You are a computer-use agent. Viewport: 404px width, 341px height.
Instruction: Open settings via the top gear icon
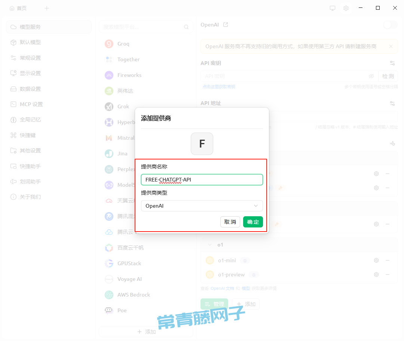346,8
